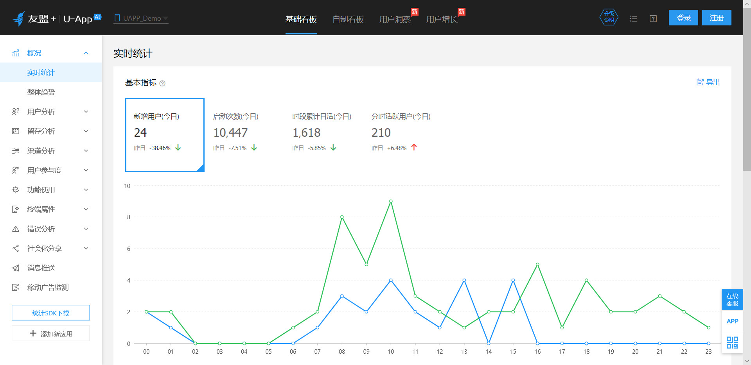Open the UAPP_Demo app selector dropdown
Screen dimensions: 751x365
coord(141,18)
